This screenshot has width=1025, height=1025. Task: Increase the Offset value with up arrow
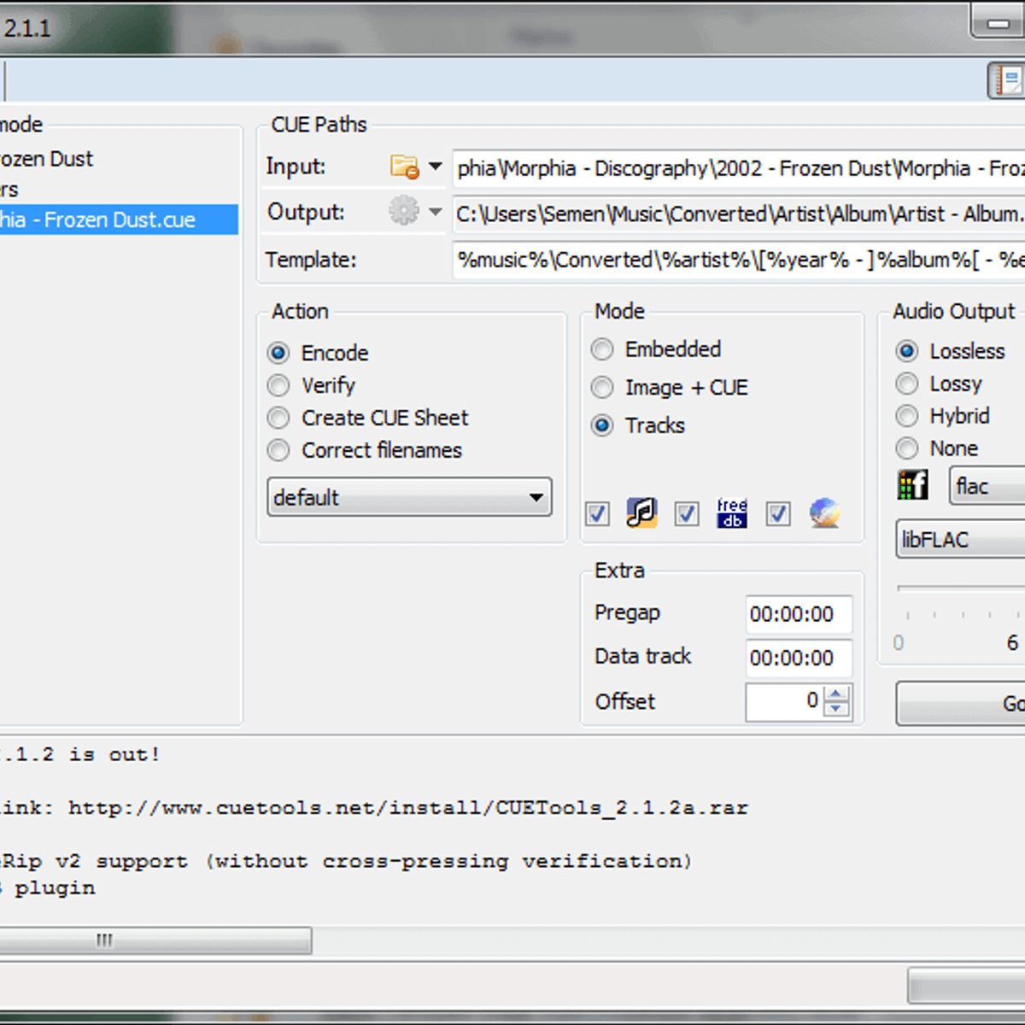tap(839, 694)
